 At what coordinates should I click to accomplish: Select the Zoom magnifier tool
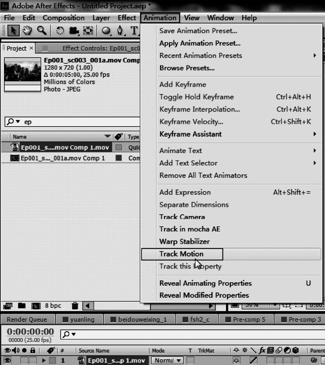42,31
